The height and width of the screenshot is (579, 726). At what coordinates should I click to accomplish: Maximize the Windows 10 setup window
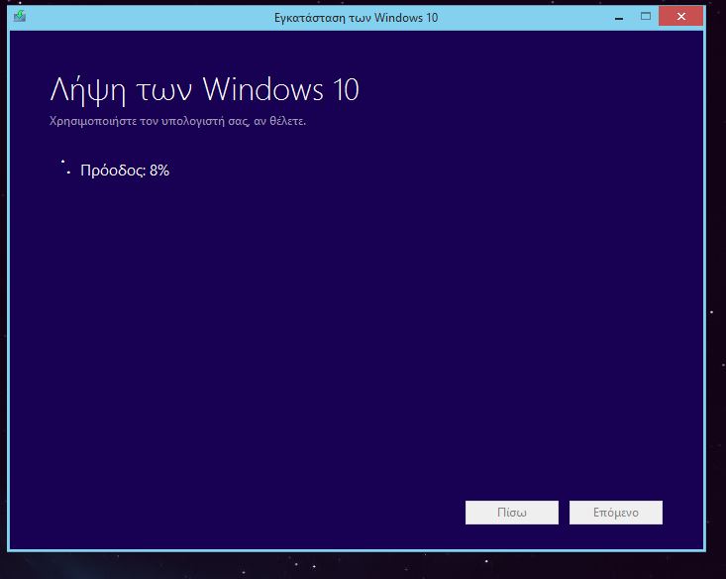click(646, 17)
